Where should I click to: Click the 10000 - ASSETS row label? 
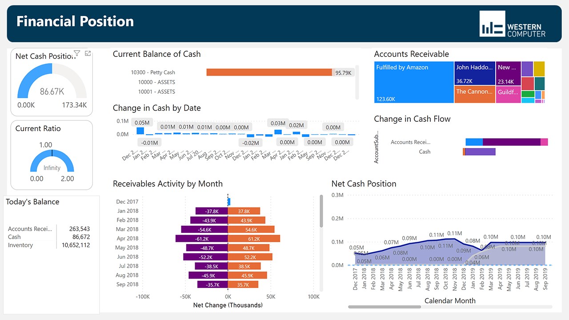(x=156, y=82)
